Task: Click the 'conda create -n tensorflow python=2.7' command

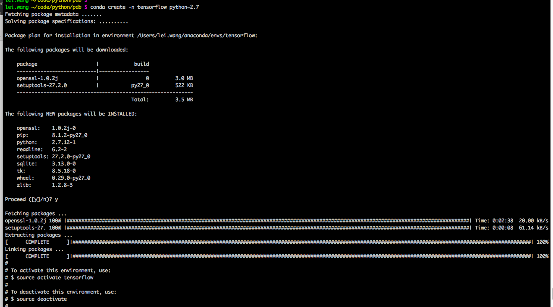Action: [144, 7]
